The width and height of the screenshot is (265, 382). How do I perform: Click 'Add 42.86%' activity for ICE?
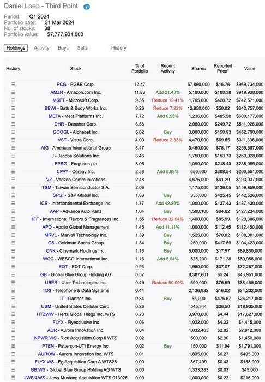167,203
